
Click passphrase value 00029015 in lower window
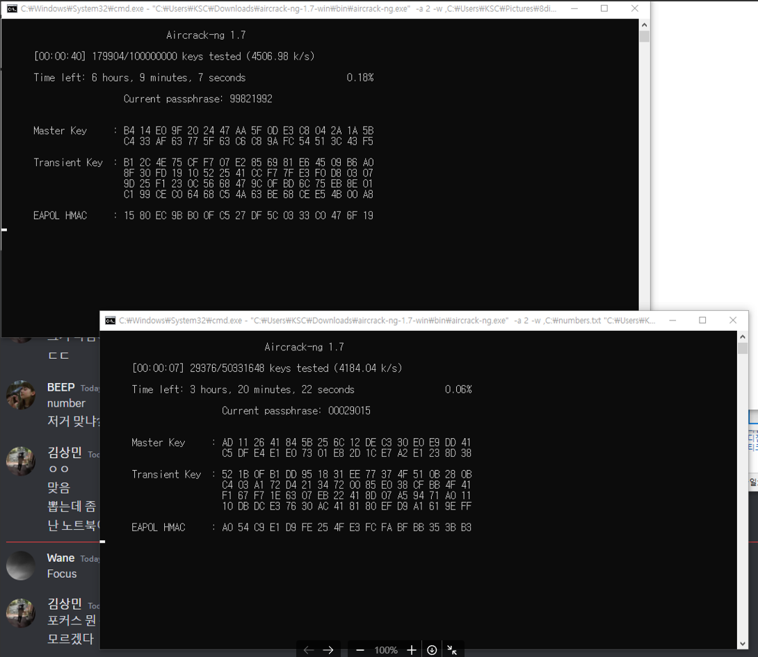pos(350,411)
